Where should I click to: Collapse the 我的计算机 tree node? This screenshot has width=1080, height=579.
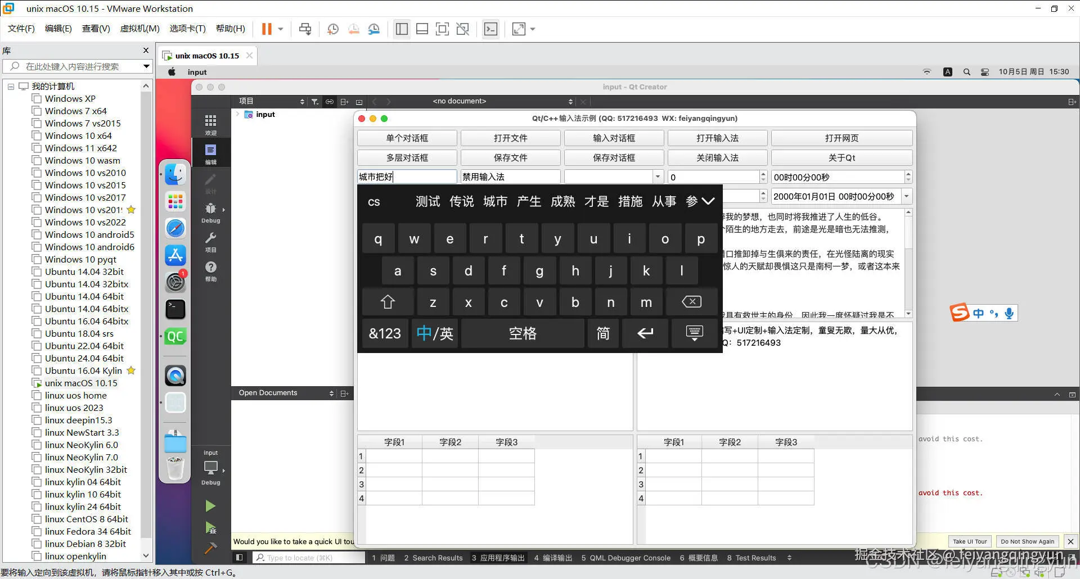point(11,87)
